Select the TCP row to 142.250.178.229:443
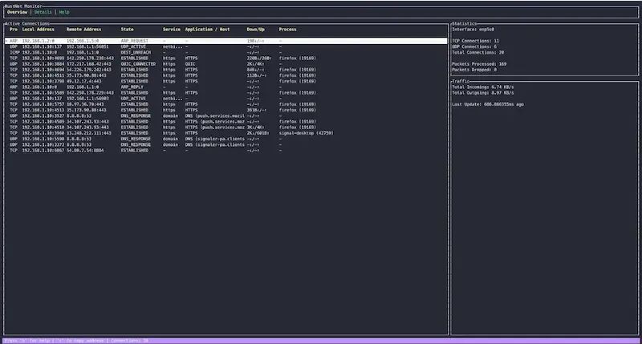 click(x=226, y=93)
